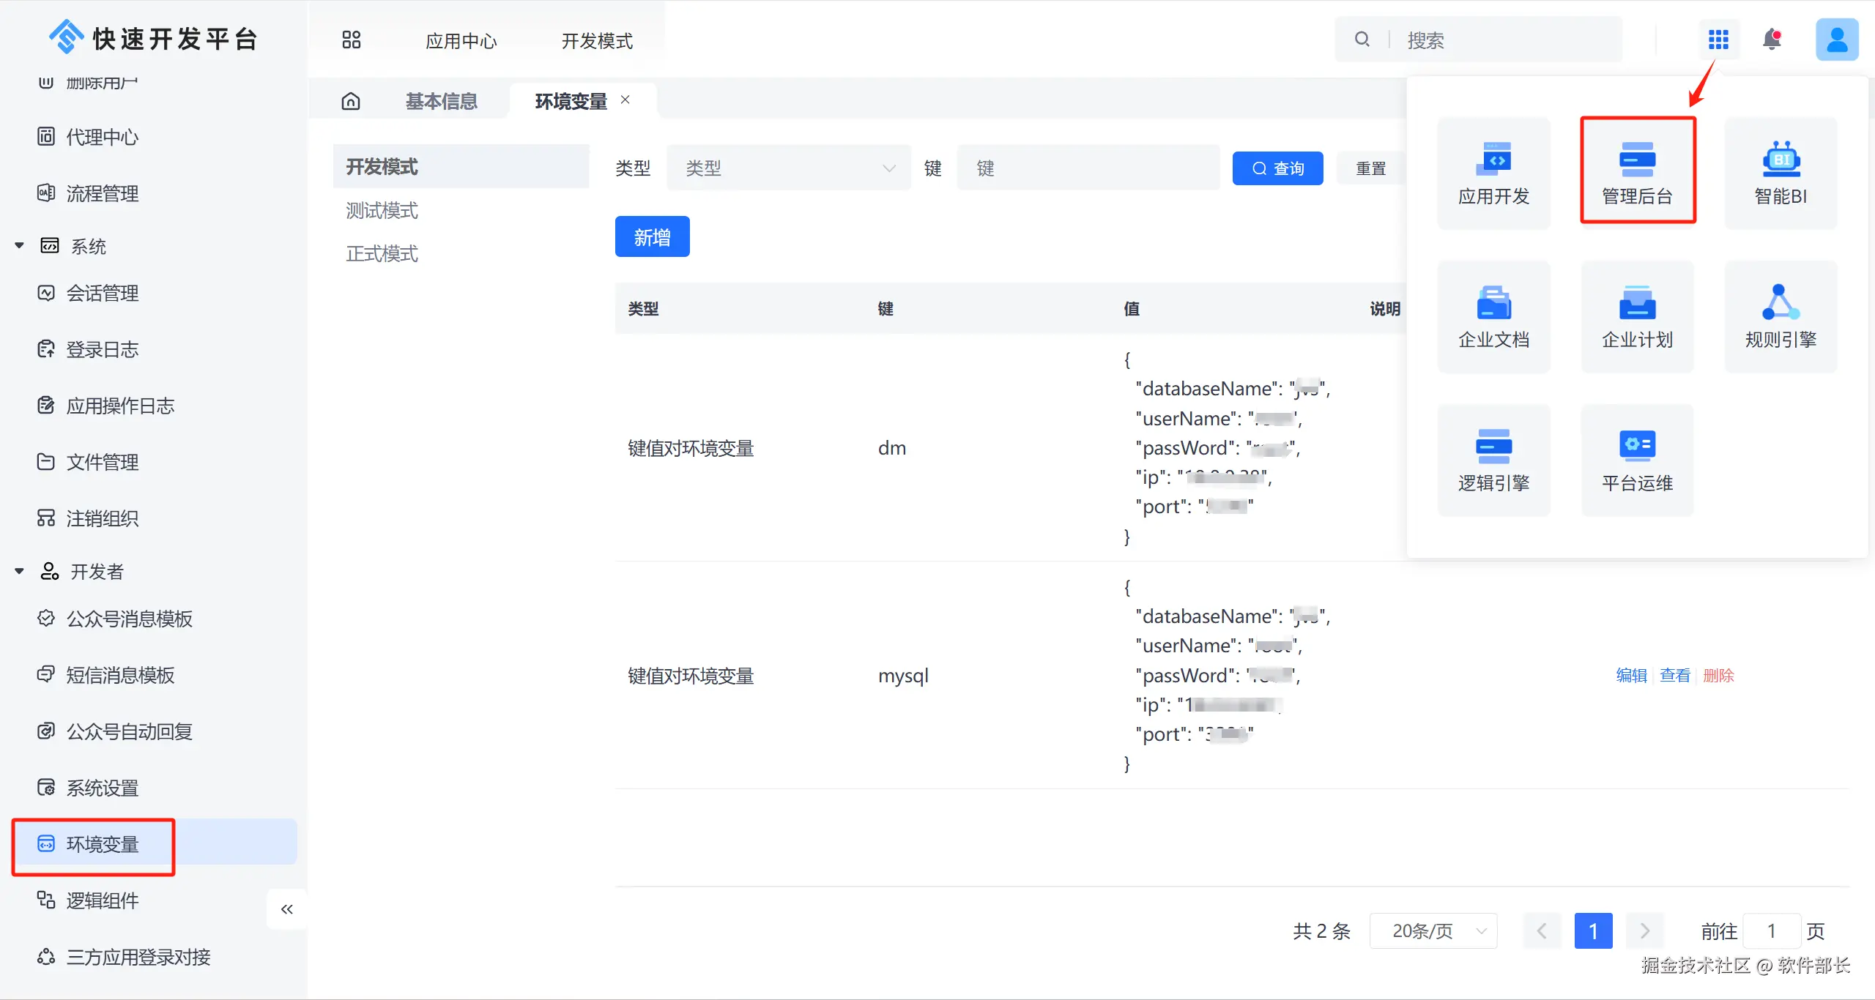The image size is (1875, 1000).
Task: Click the notification bell icon
Action: tap(1772, 40)
